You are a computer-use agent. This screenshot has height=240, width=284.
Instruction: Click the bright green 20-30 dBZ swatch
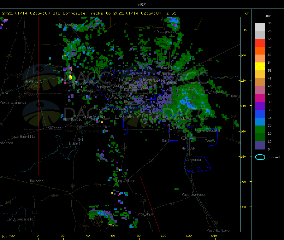pyautogui.click(x=260, y=129)
